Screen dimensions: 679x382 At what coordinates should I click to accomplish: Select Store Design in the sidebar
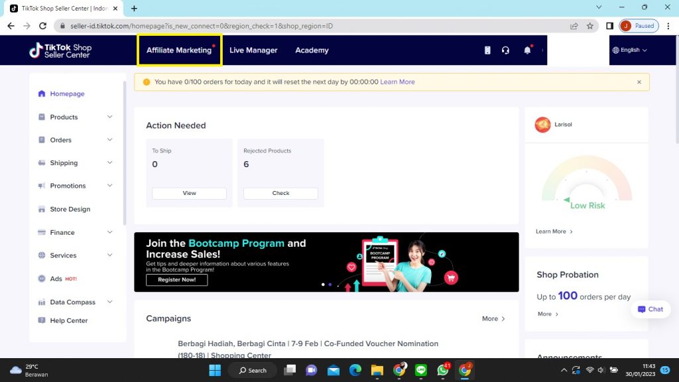[70, 209]
